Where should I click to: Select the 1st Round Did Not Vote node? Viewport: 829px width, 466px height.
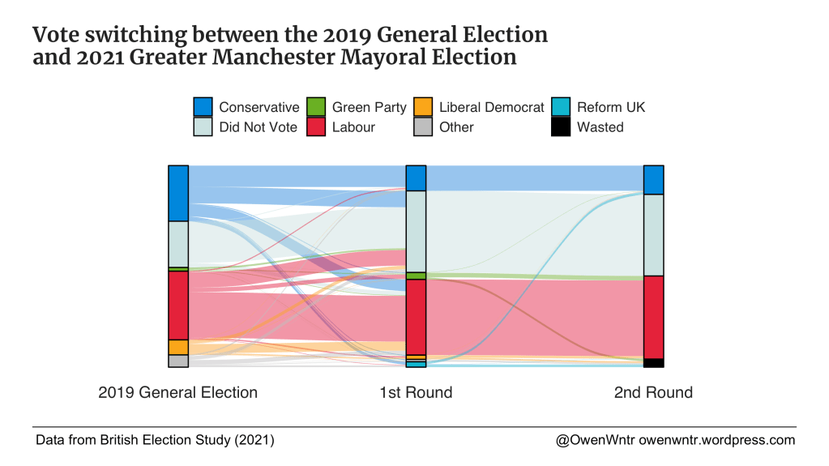tap(416, 231)
